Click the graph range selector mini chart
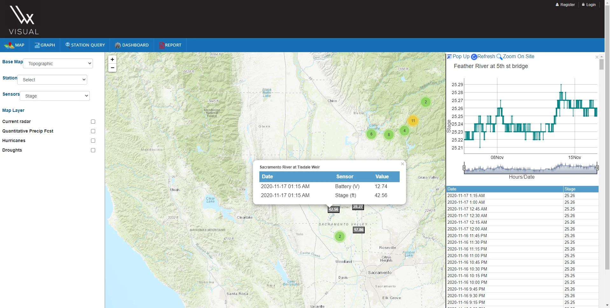Viewport: 610px width, 308px height. [531, 168]
